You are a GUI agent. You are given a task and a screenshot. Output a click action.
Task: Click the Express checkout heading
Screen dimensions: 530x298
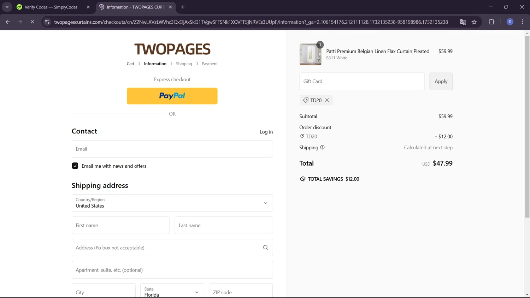click(x=172, y=79)
